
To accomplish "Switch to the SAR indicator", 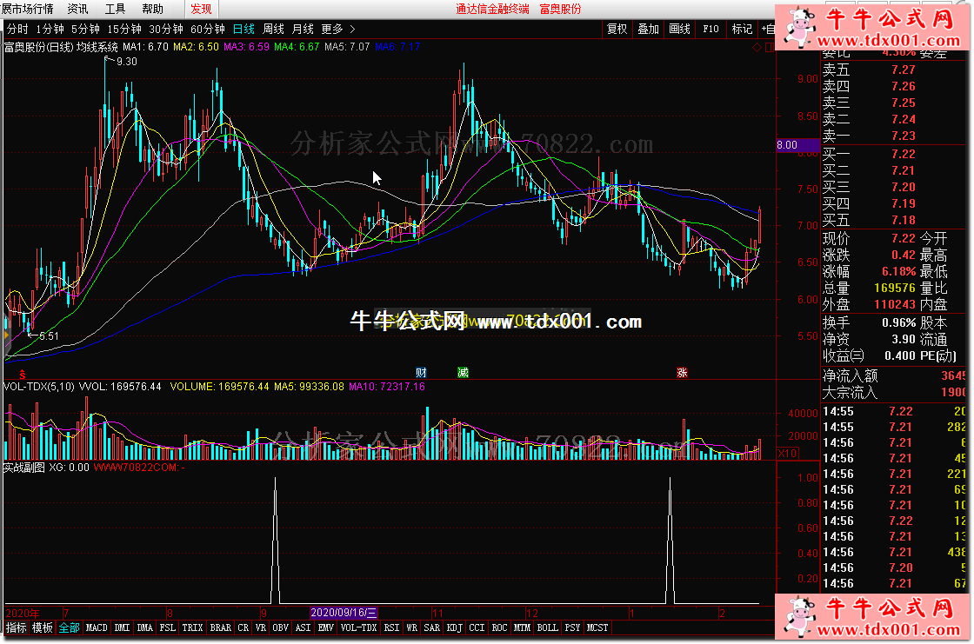I will 431,627.
